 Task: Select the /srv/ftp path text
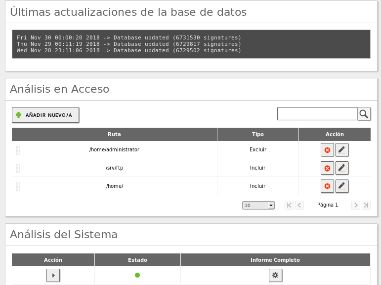click(115, 168)
